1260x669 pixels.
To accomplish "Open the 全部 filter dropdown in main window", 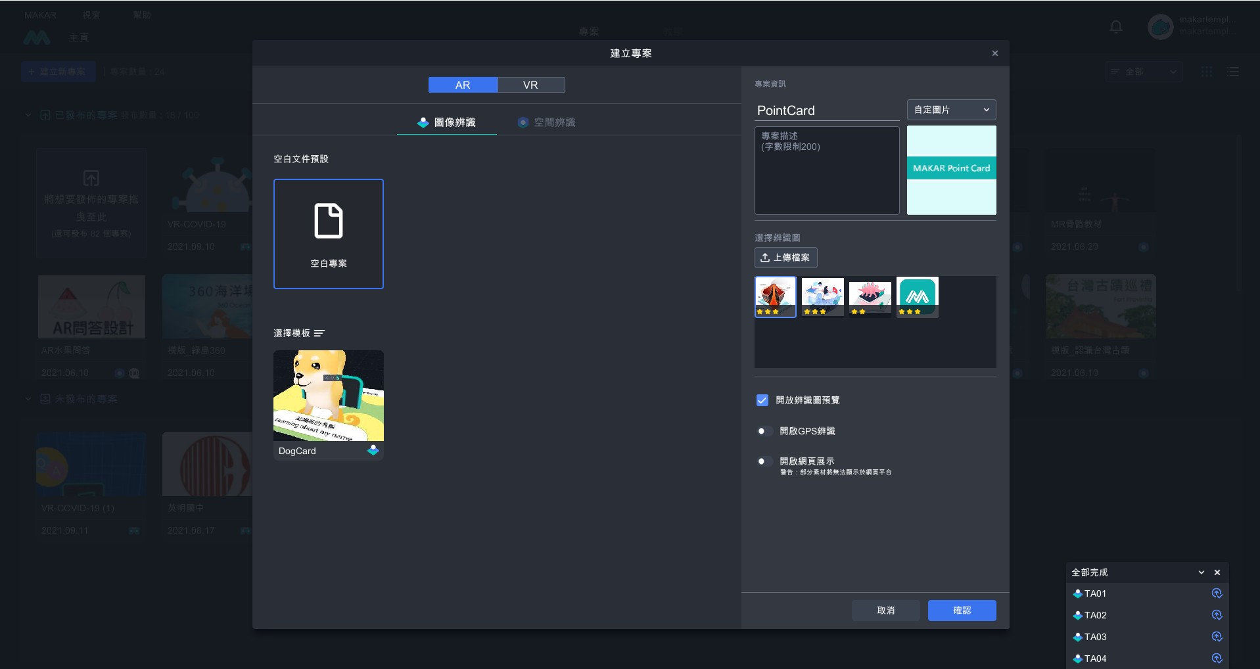I will pyautogui.click(x=1144, y=72).
